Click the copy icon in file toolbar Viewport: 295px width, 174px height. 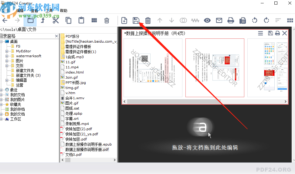(68, 21)
